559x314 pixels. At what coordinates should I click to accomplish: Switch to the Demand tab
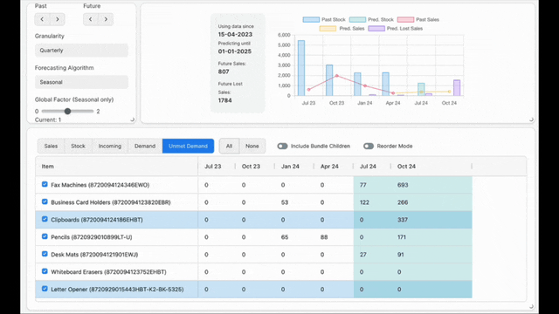point(145,146)
